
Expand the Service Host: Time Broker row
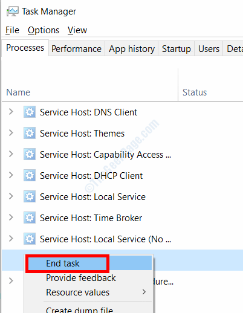point(11,217)
